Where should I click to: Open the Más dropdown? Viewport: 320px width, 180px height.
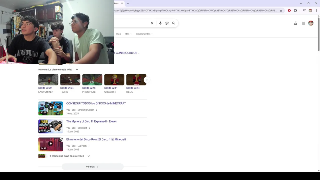(128, 34)
